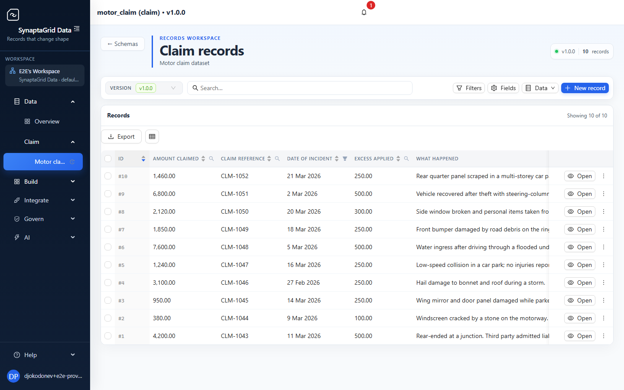This screenshot has height=390, width=624.
Task: Collapse the sidebar menu icon next to SynaptaGrid Data
Action: [x=77, y=29]
